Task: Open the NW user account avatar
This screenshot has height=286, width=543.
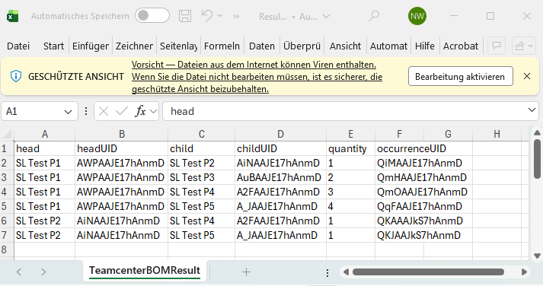Action: pos(417,16)
